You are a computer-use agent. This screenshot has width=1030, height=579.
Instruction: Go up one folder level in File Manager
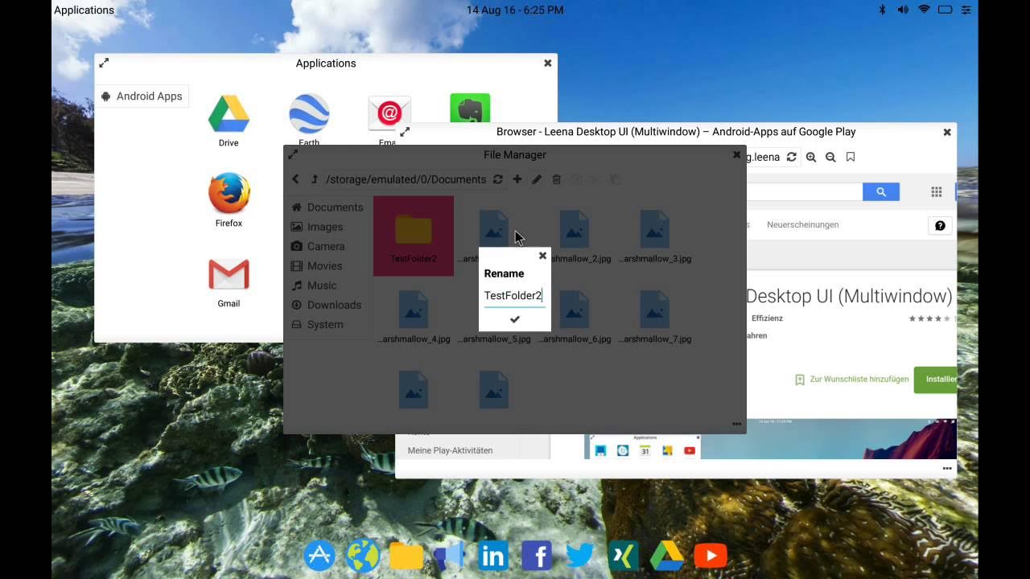(x=315, y=179)
